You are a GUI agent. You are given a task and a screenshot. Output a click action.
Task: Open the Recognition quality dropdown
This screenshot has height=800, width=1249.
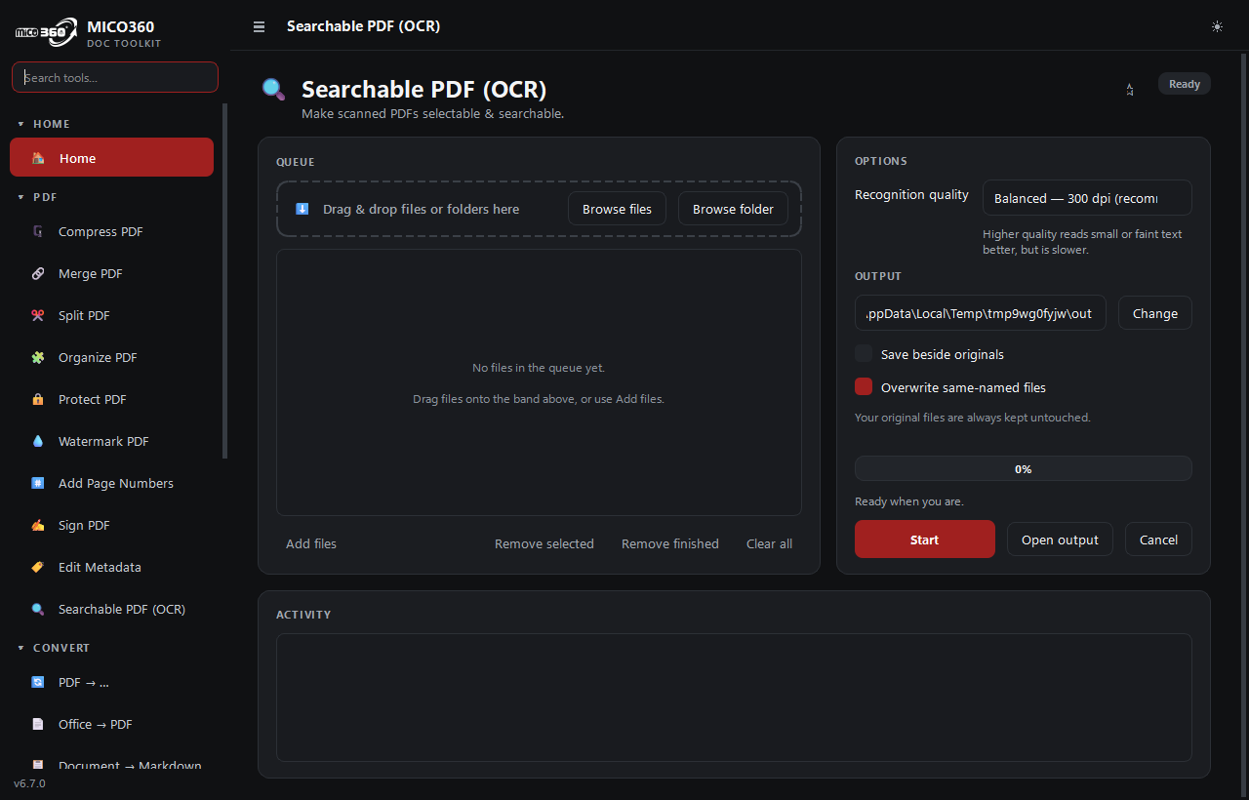[1087, 198]
